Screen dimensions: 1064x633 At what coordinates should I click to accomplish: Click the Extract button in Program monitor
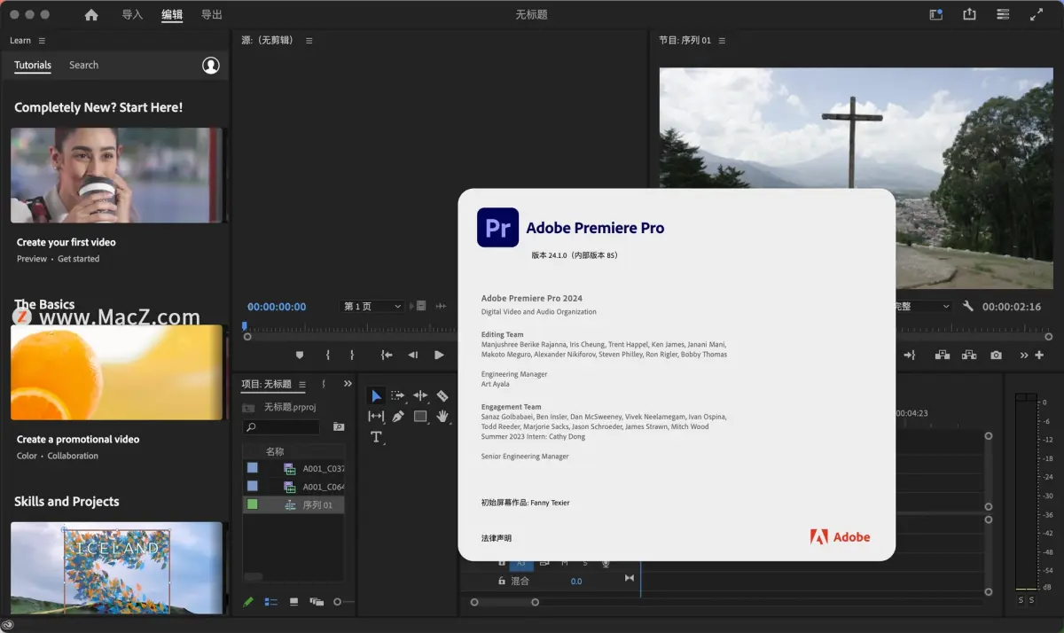tap(969, 355)
